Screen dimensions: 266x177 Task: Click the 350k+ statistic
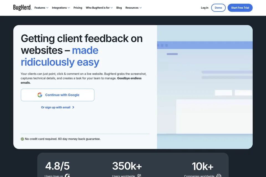pos(127,166)
